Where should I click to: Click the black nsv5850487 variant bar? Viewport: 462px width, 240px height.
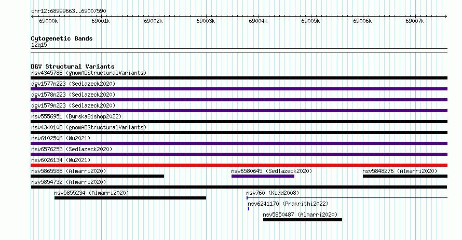(303, 220)
